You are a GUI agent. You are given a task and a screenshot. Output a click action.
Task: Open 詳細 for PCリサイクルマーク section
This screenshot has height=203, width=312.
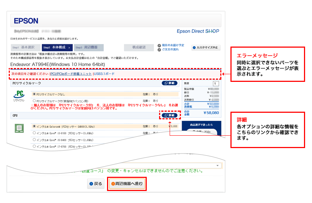click(x=169, y=83)
